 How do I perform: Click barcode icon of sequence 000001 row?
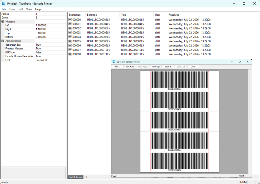[70, 24]
